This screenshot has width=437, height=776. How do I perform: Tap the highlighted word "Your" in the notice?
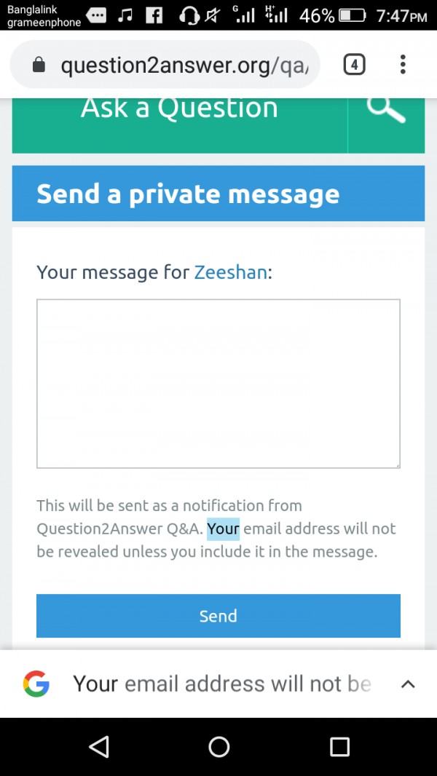pyautogui.click(x=223, y=528)
